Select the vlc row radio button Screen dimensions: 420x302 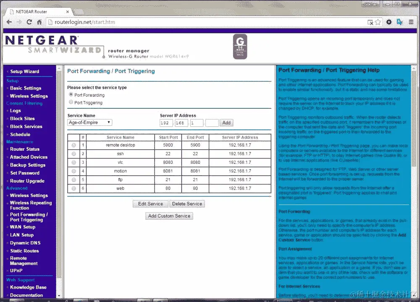[x=73, y=163]
